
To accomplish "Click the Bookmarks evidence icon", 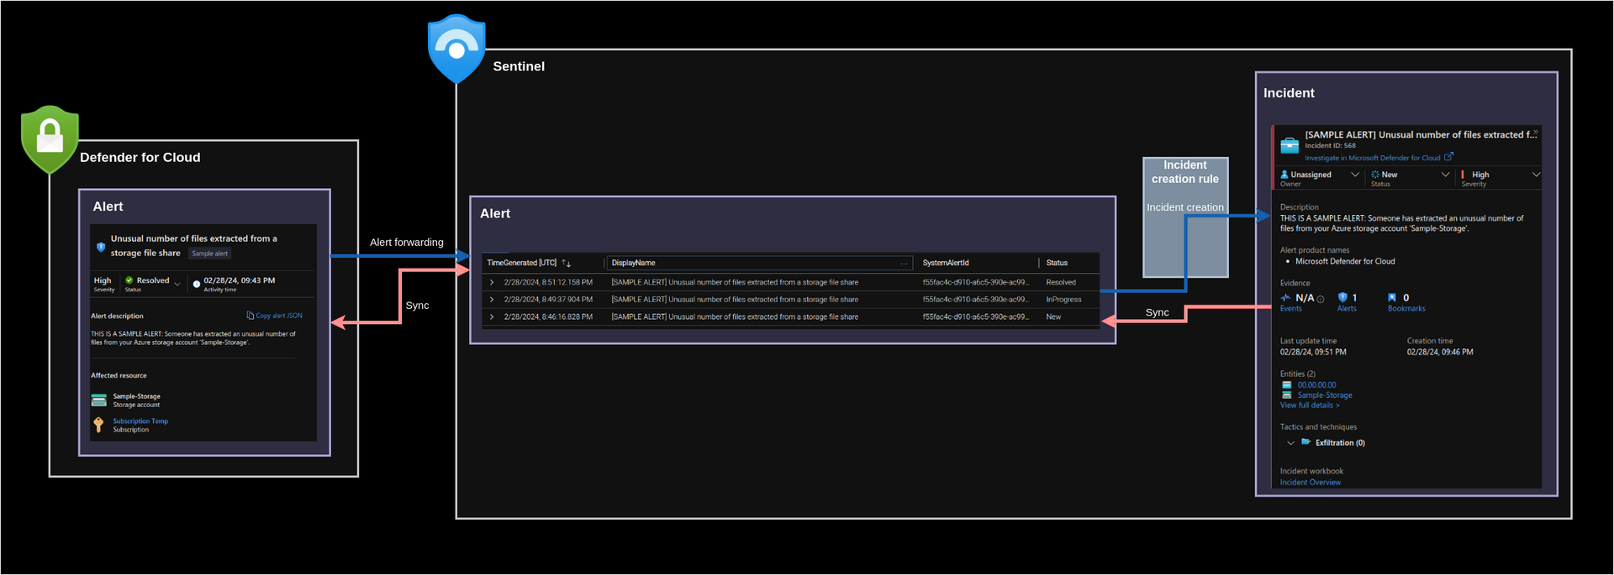I will coord(1392,298).
